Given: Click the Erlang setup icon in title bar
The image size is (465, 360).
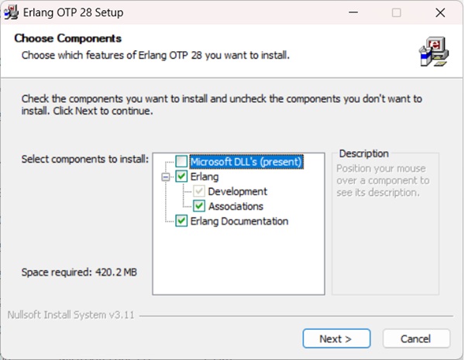Looking at the screenshot, I should [13, 12].
